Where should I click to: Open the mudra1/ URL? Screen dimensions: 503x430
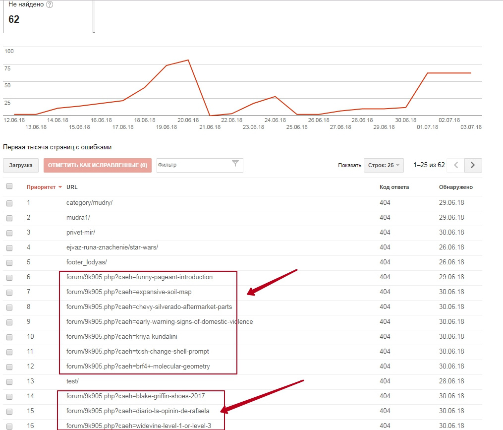(78, 217)
